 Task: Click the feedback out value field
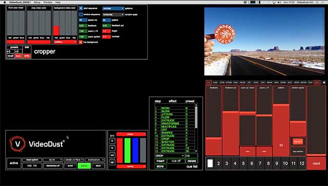tap(107, 26)
